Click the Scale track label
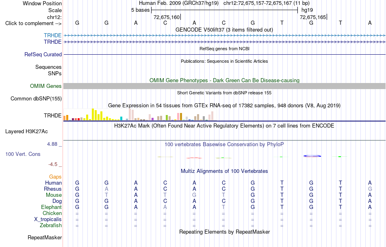Viewport: 386px width, 247px height. pos(55,10)
